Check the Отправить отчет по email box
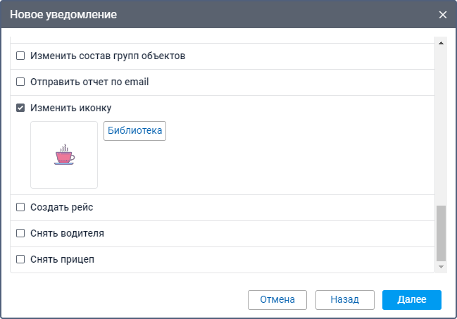The width and height of the screenshot is (457, 319). (20, 82)
